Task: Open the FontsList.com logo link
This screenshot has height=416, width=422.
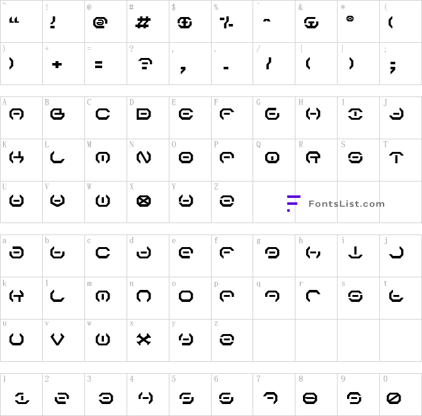Action: tap(336, 204)
